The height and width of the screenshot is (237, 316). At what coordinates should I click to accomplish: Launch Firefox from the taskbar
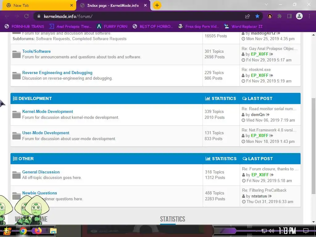click(38, 231)
